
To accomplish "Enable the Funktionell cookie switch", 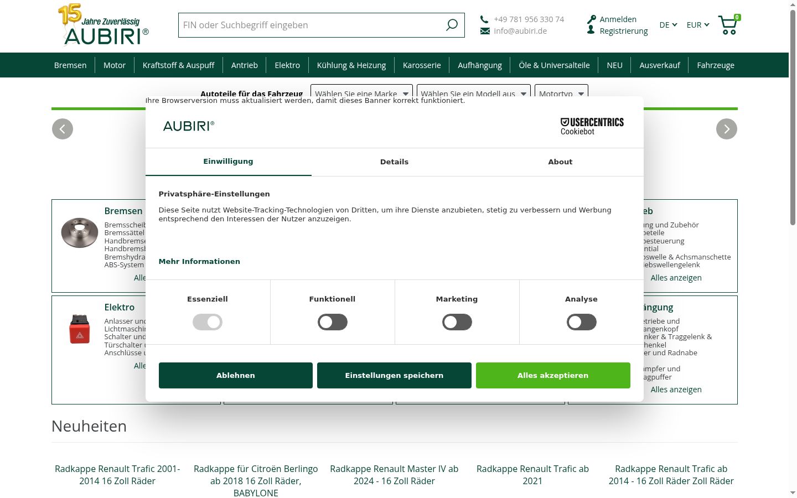I will (333, 322).
